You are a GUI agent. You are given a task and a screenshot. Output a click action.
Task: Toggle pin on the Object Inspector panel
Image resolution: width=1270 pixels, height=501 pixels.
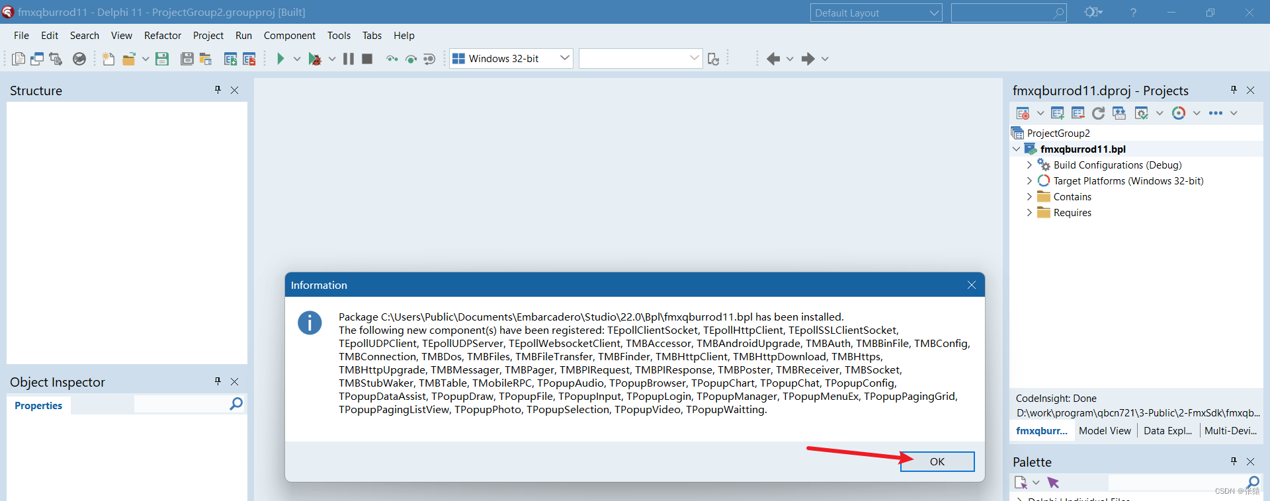tap(218, 381)
